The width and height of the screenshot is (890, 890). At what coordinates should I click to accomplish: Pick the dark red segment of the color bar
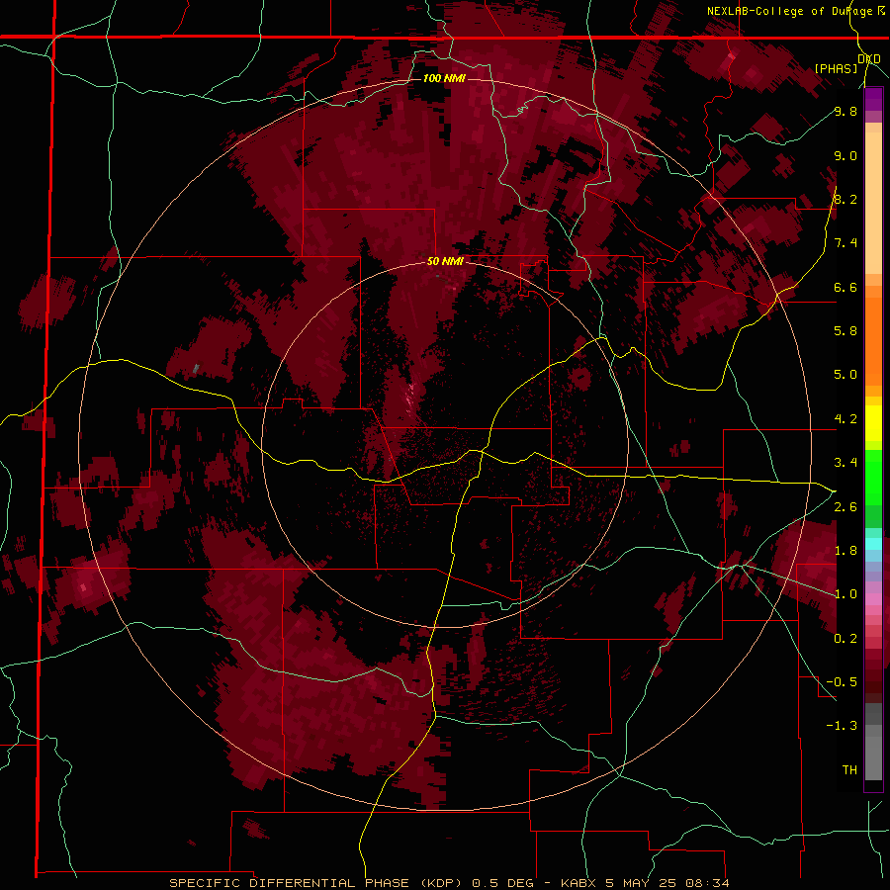(873, 675)
